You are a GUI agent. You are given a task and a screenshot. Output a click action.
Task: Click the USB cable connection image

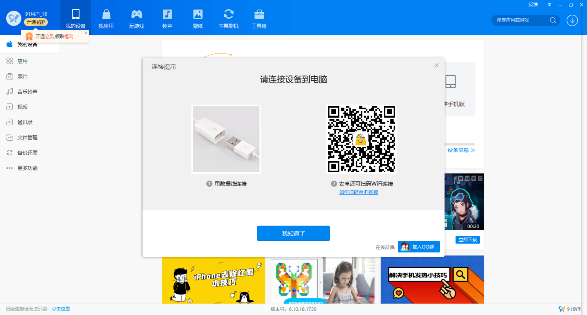[x=226, y=139]
